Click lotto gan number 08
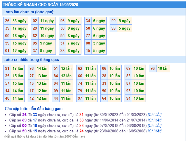 click(88, 43)
